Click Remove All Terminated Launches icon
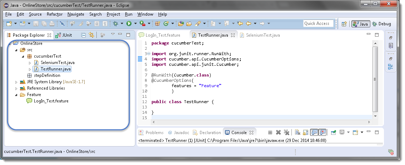 tap(286, 132)
